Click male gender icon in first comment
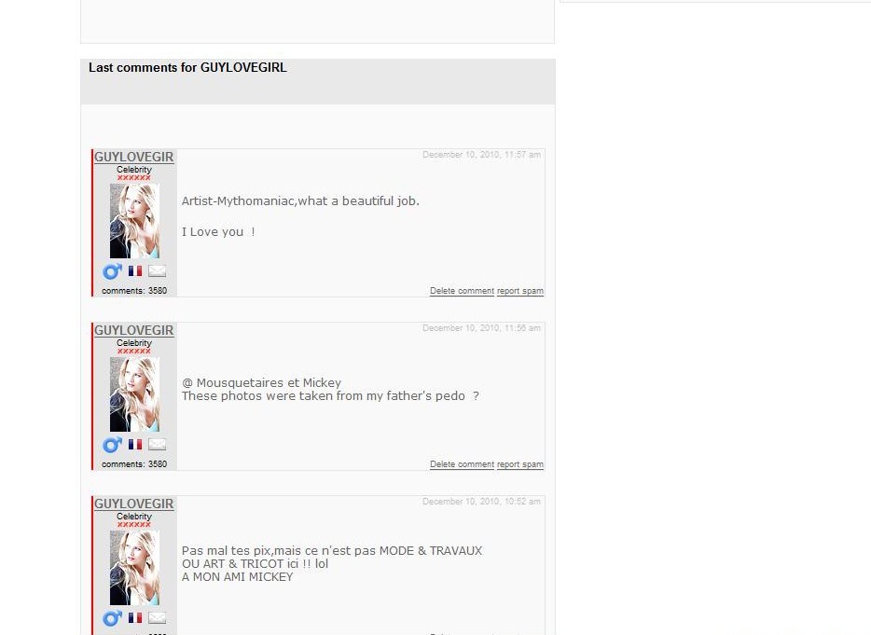 (x=112, y=271)
